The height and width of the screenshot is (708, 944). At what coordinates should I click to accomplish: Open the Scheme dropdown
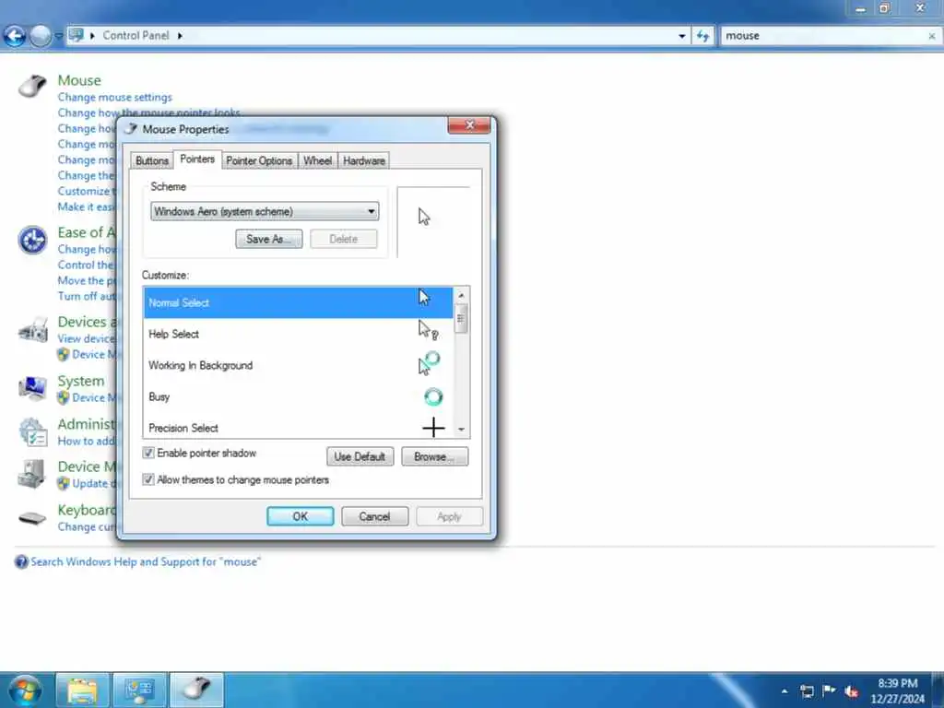click(x=265, y=211)
